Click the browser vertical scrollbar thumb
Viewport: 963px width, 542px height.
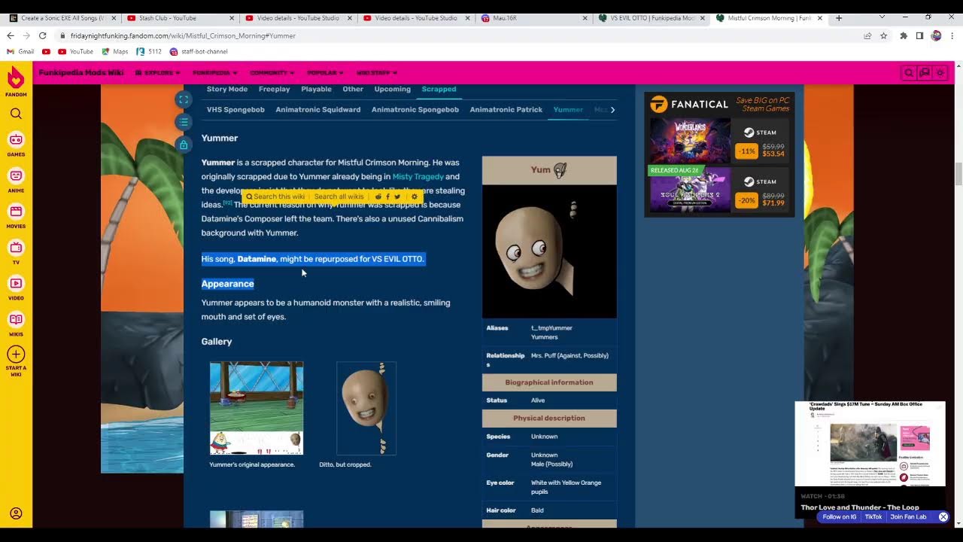pyautogui.click(x=958, y=174)
